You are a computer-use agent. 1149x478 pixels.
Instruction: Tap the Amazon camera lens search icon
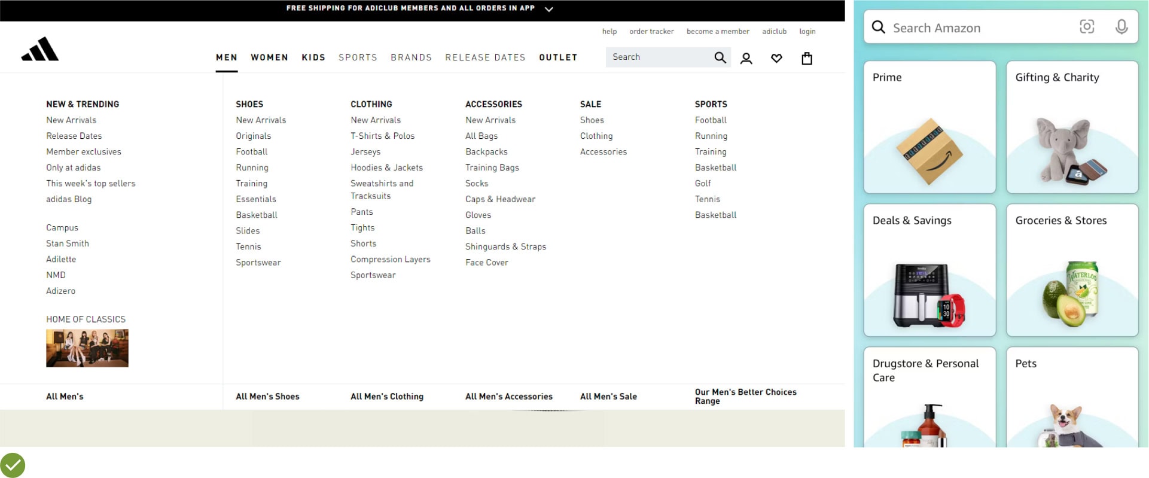coord(1086,27)
